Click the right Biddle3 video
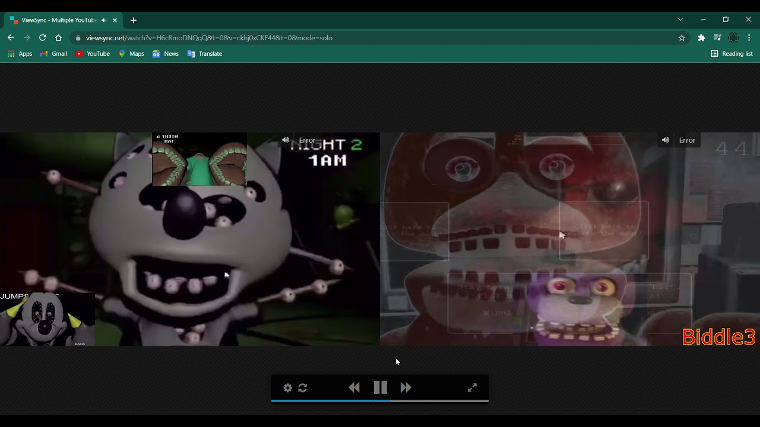Viewport: 760px width, 427px height. point(570,239)
